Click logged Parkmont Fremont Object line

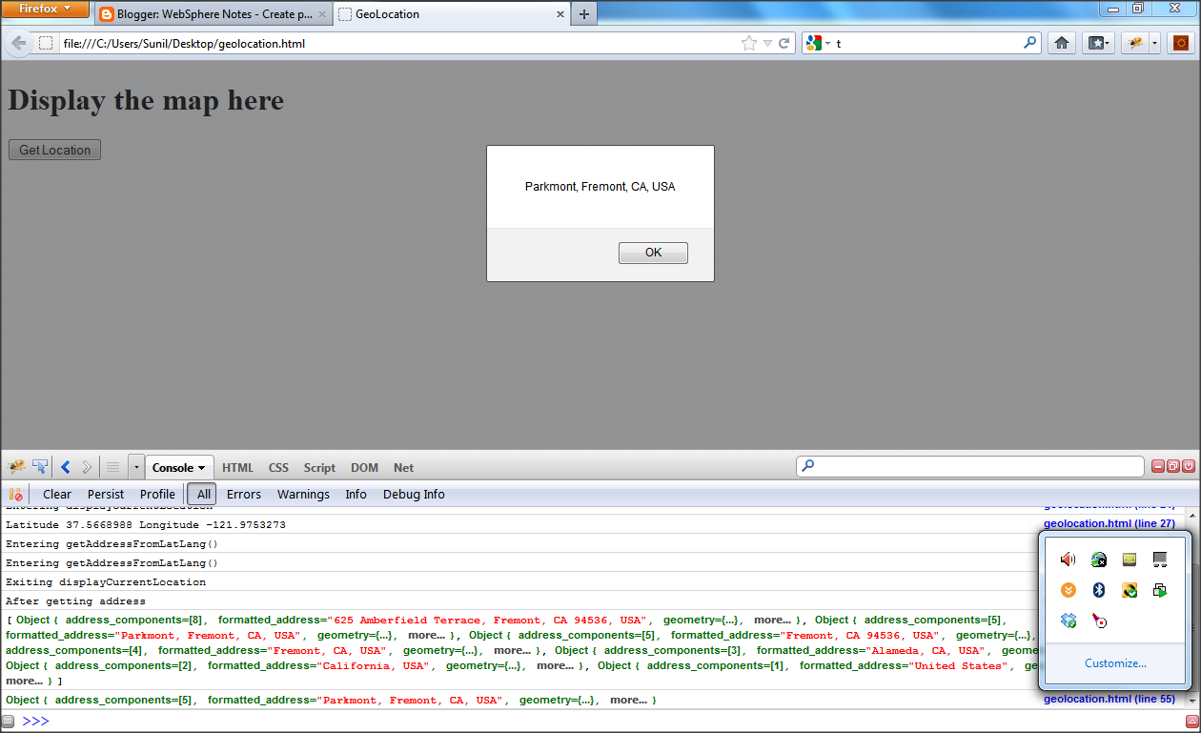pyautogui.click(x=331, y=700)
